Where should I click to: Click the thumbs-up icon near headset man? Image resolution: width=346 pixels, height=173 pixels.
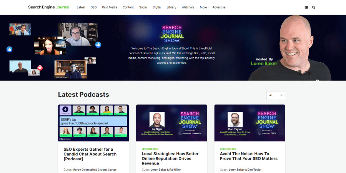point(98,45)
